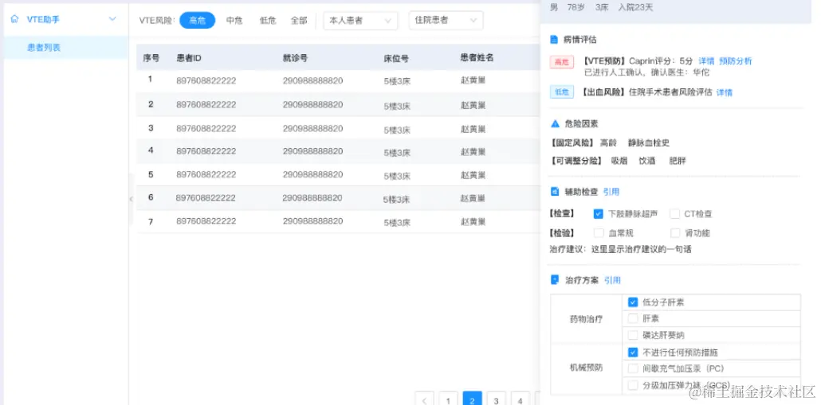Click the 患者姓名 column header
Screen dimensions: 821x405
tap(477, 57)
